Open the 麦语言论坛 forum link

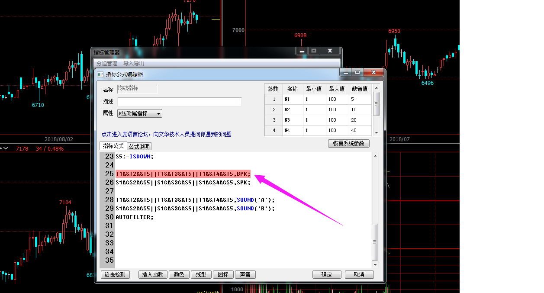point(166,134)
